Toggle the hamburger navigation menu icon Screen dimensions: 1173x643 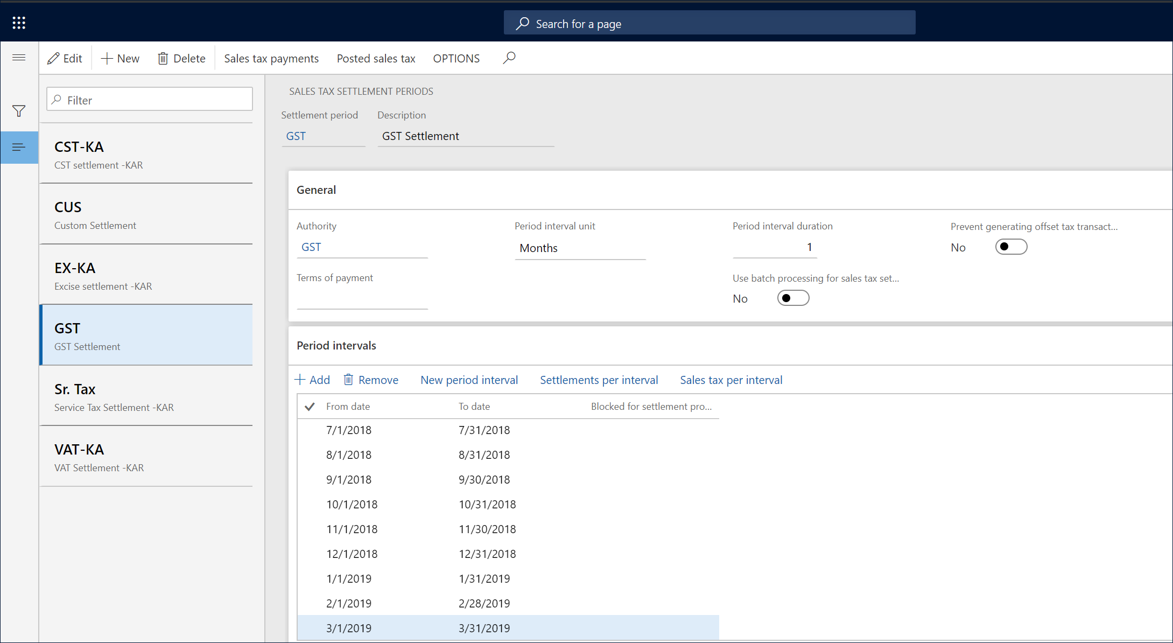[x=19, y=58]
